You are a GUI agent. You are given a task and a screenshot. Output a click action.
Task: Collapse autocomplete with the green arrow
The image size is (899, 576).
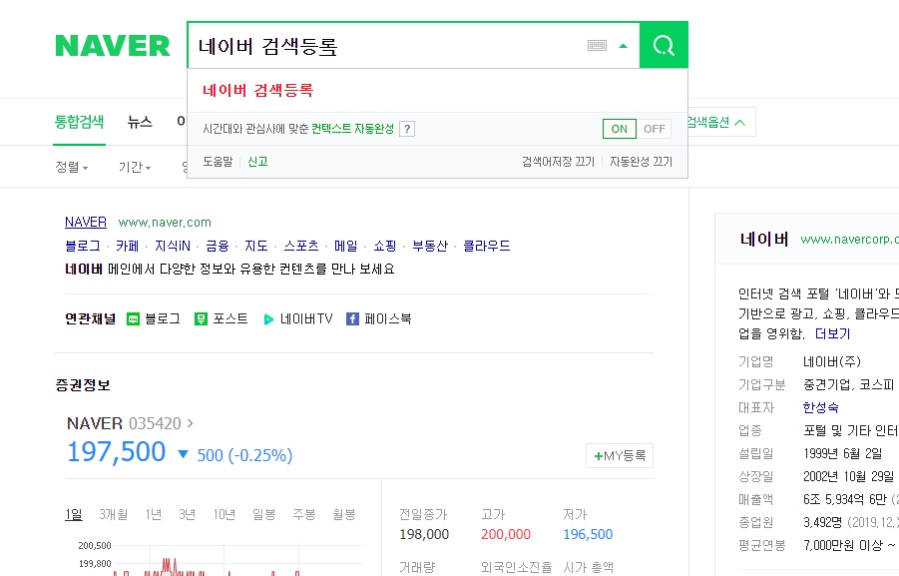[x=624, y=46]
